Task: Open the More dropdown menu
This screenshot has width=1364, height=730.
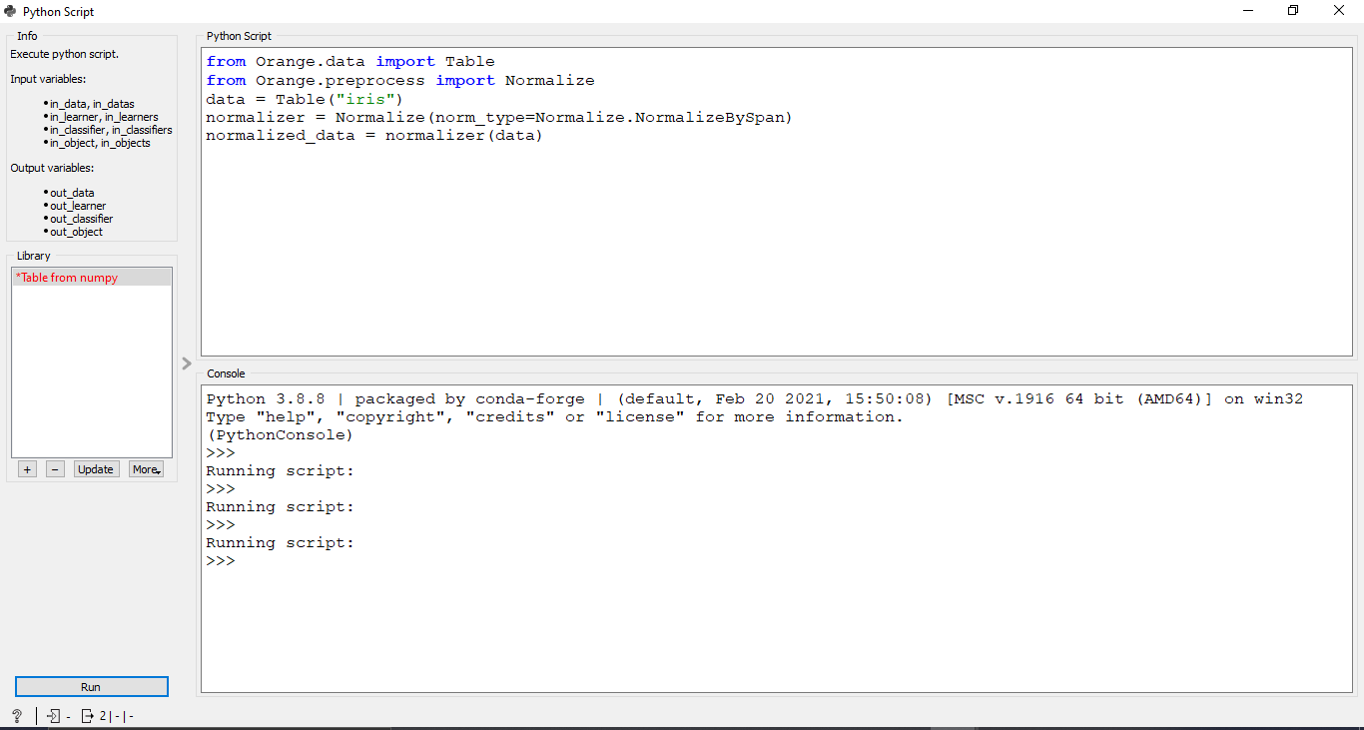Action: (x=146, y=468)
